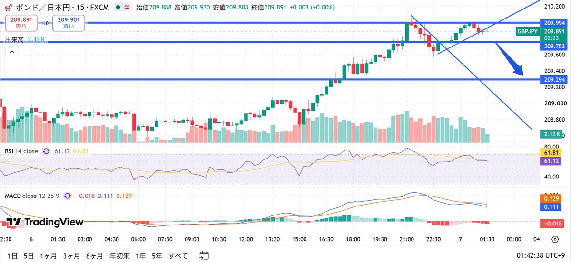Click the 出来高 volume indicator label
This screenshot has height=262, width=571.
click(15, 40)
